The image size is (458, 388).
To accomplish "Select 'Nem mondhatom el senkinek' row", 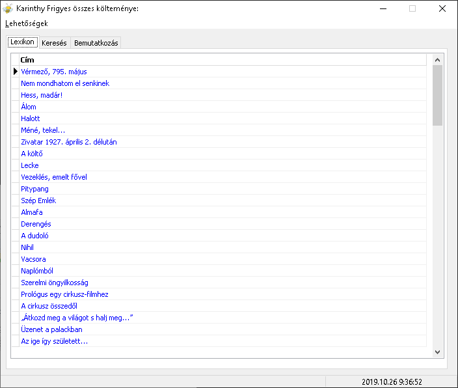I will pyautogui.click(x=223, y=83).
